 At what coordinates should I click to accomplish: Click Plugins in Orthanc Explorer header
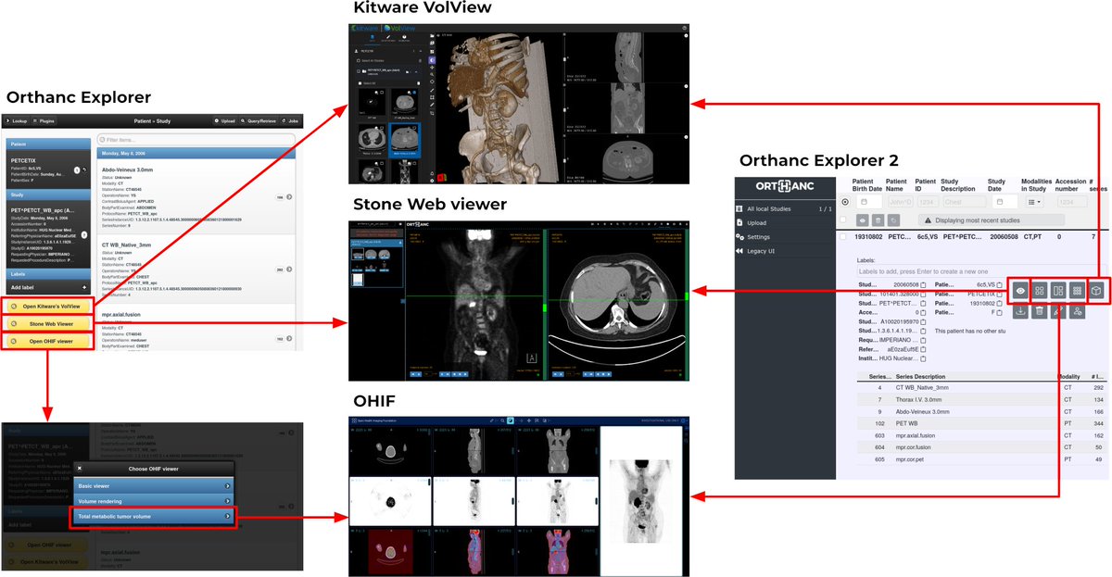[44, 121]
